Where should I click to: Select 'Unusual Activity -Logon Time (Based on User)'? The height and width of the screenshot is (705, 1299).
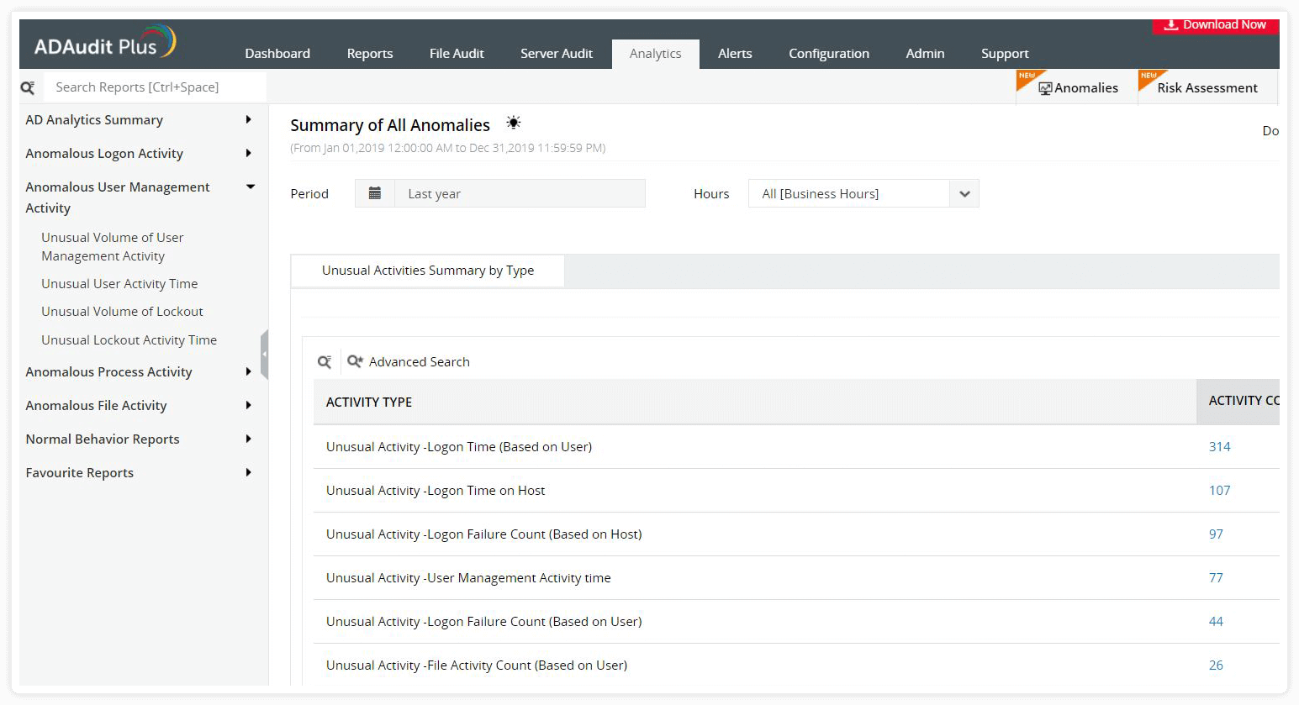(459, 447)
